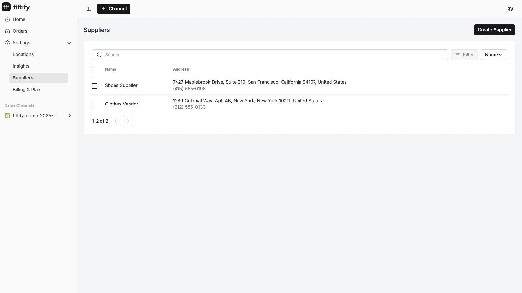
Task: Open the Name sort dropdown
Action: [494, 55]
